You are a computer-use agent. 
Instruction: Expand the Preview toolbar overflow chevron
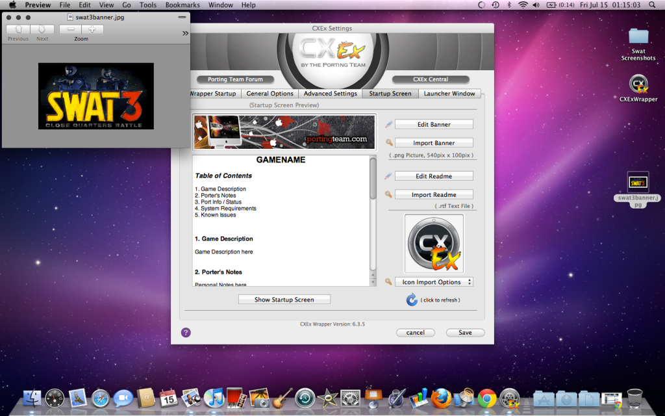185,33
